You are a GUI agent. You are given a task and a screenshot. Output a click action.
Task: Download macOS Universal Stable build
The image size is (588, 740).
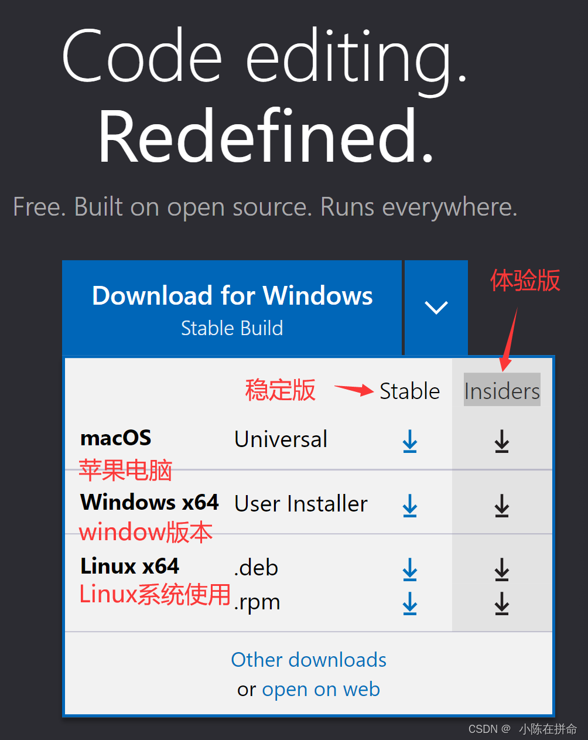(410, 441)
